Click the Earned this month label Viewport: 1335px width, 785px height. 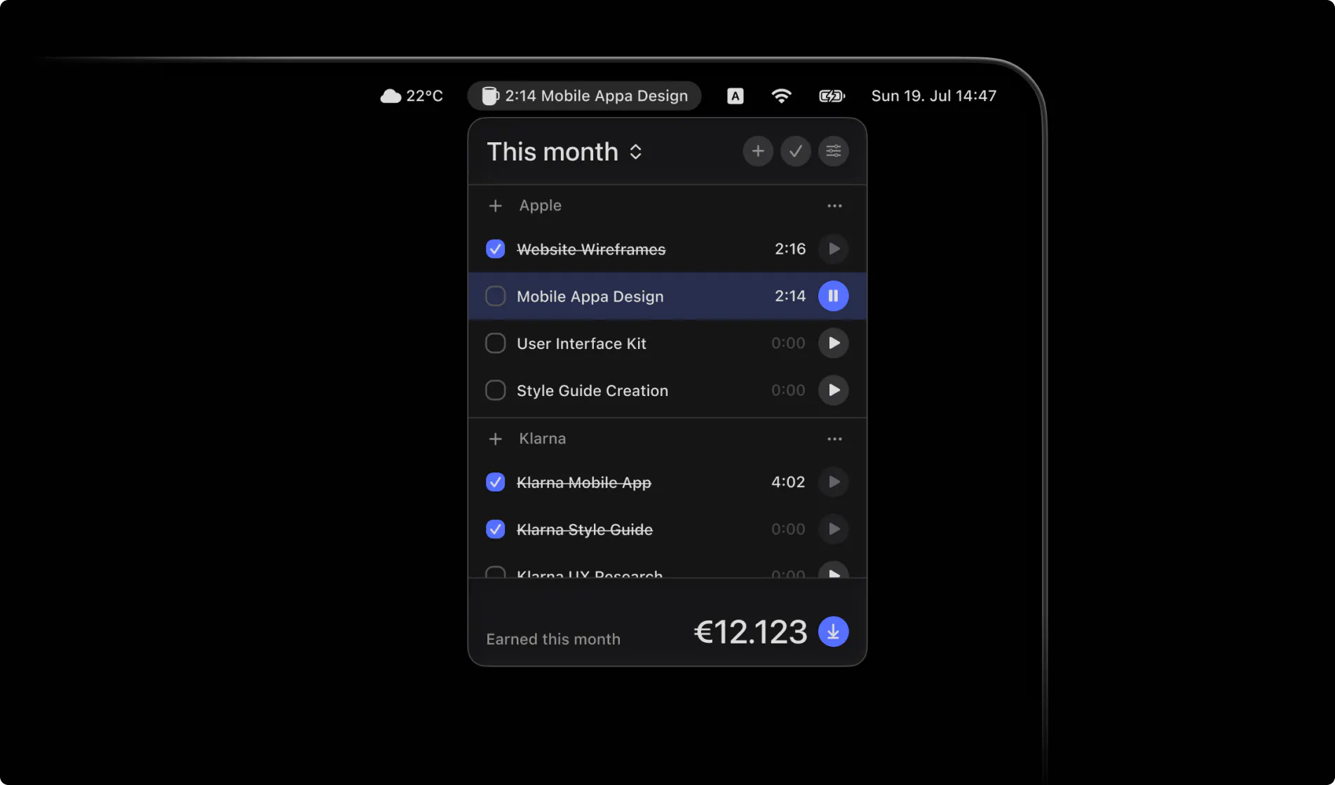click(553, 639)
